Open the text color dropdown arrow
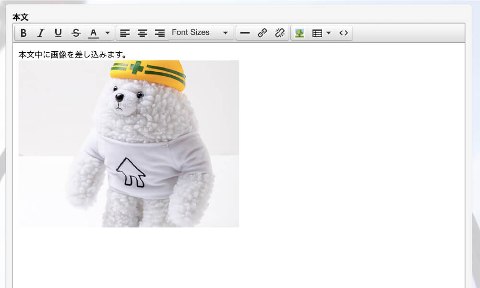 [x=108, y=33]
